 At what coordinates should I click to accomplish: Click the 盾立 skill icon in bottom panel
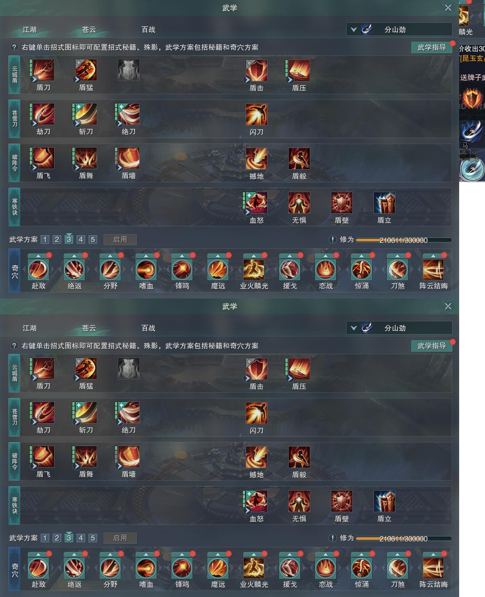[384, 501]
